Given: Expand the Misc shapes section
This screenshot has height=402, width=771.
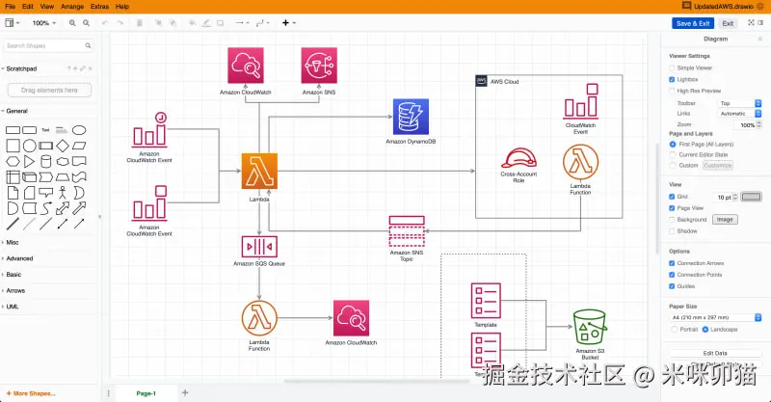Looking at the screenshot, I should tap(11, 243).
